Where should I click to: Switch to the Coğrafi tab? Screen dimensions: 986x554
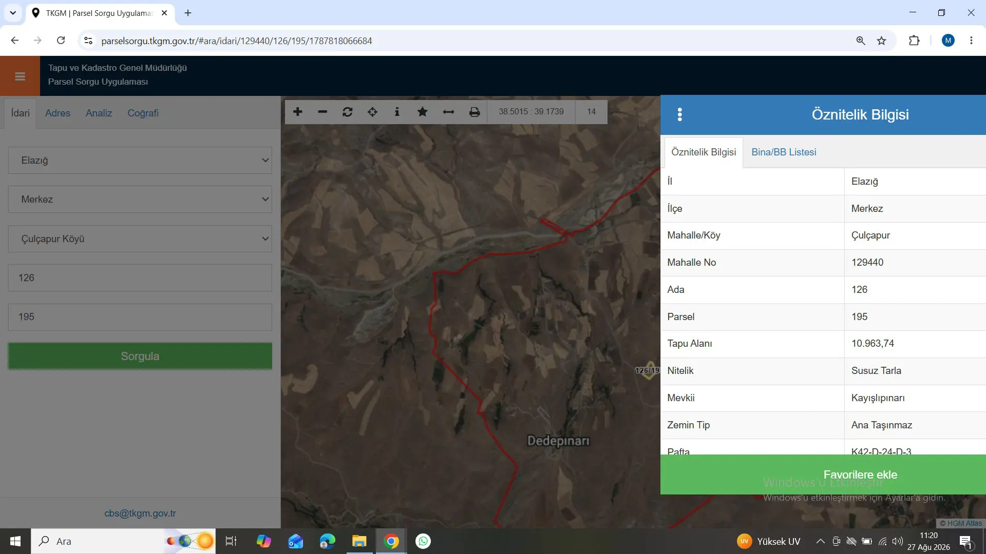(143, 113)
